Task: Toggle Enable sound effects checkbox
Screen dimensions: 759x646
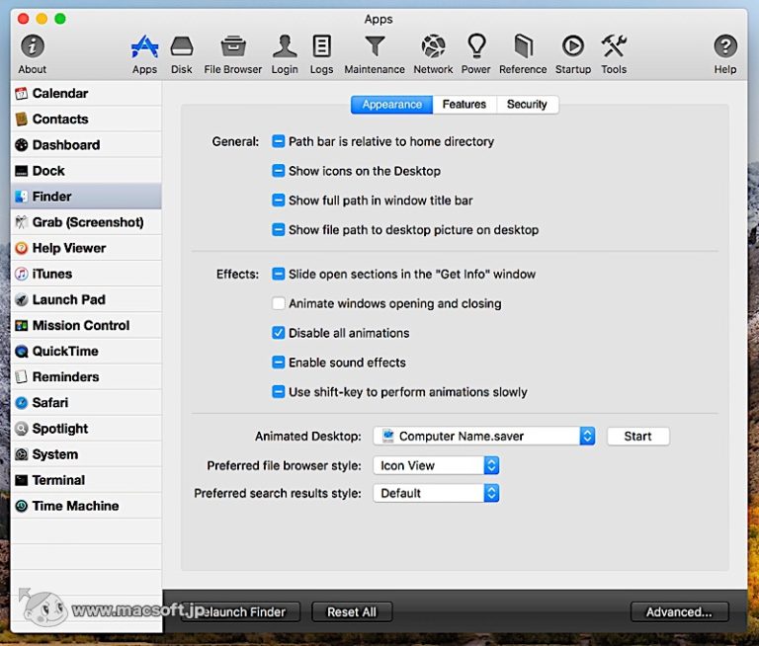Action: (279, 363)
